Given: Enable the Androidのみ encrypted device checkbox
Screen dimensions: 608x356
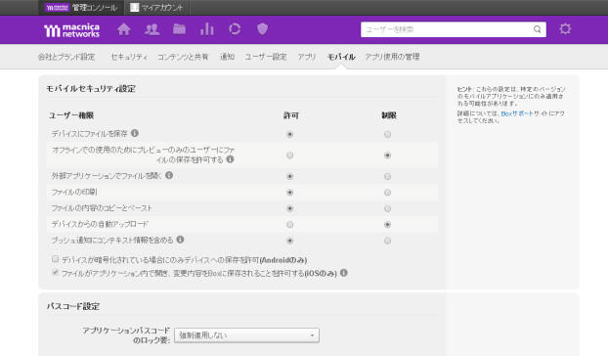Looking at the screenshot, I should 55,258.
